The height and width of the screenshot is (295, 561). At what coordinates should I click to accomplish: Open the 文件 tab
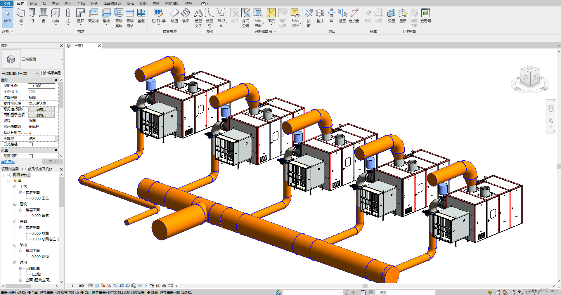[x=7, y=4]
